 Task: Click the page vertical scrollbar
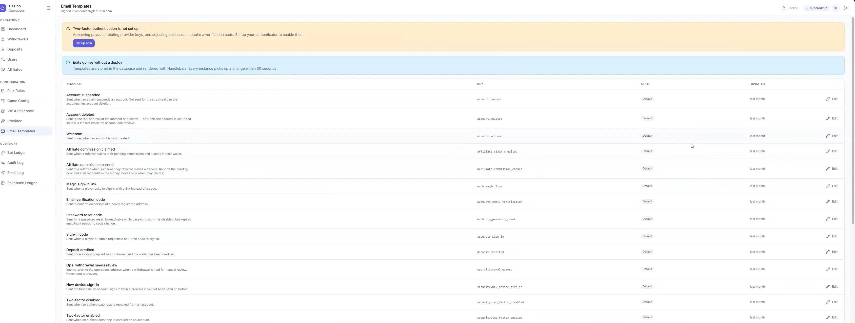point(853,121)
